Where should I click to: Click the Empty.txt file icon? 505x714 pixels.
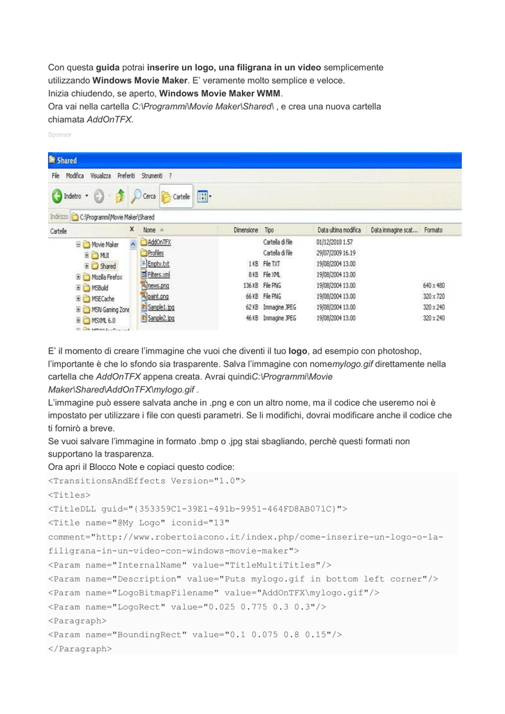point(144,264)
